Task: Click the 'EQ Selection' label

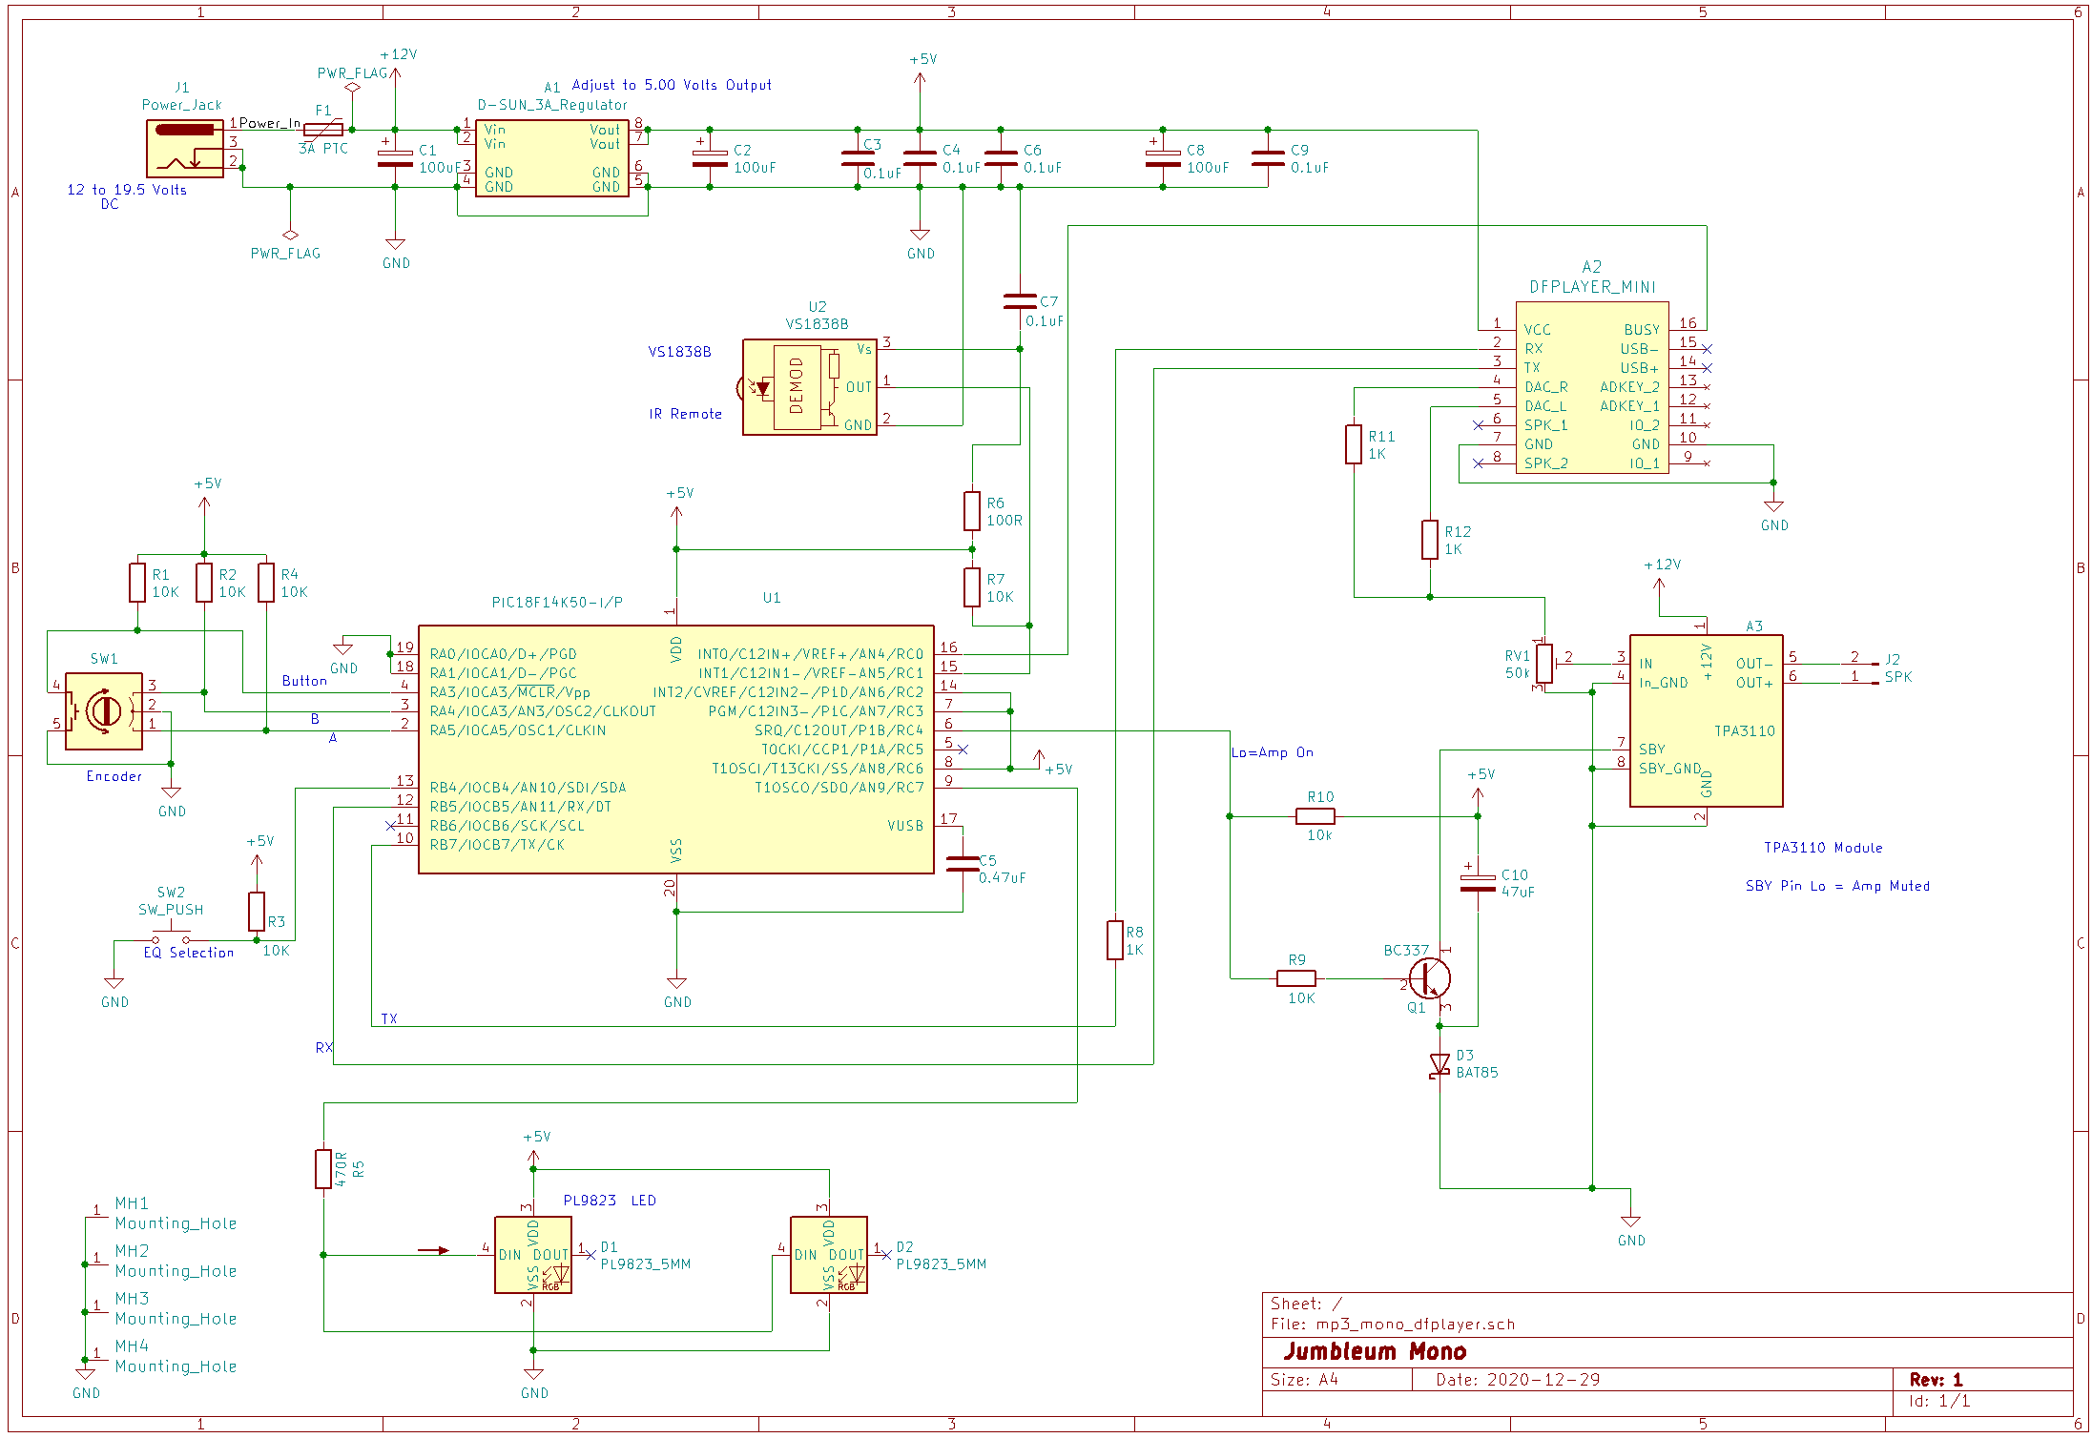Action: click(189, 953)
